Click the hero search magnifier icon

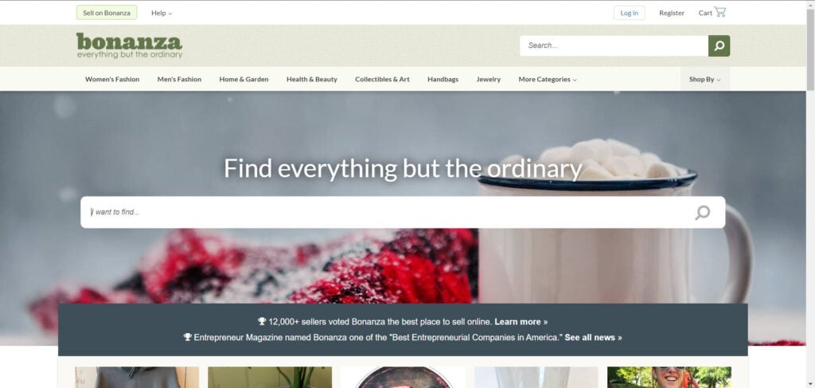[702, 212]
